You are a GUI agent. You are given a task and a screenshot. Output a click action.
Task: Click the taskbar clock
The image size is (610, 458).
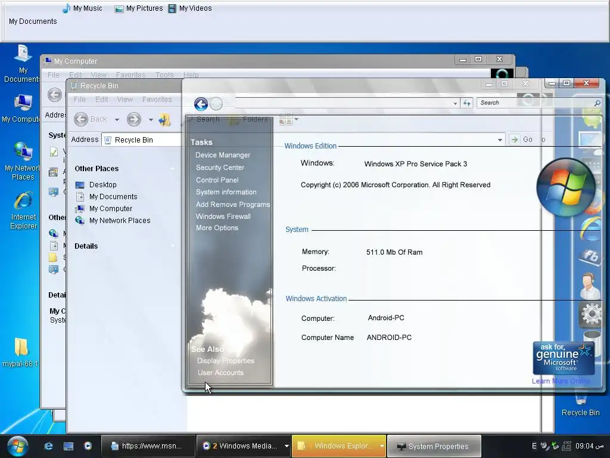pos(589,446)
